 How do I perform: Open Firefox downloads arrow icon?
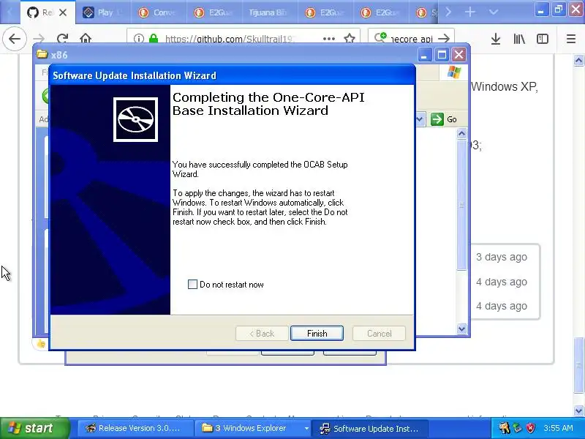tap(496, 39)
